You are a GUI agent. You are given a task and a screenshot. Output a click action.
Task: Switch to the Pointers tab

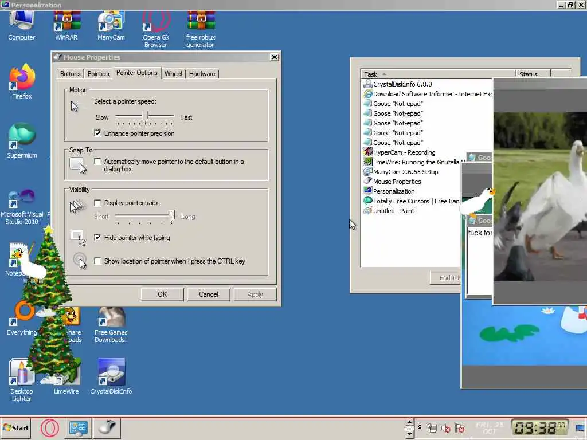click(99, 74)
